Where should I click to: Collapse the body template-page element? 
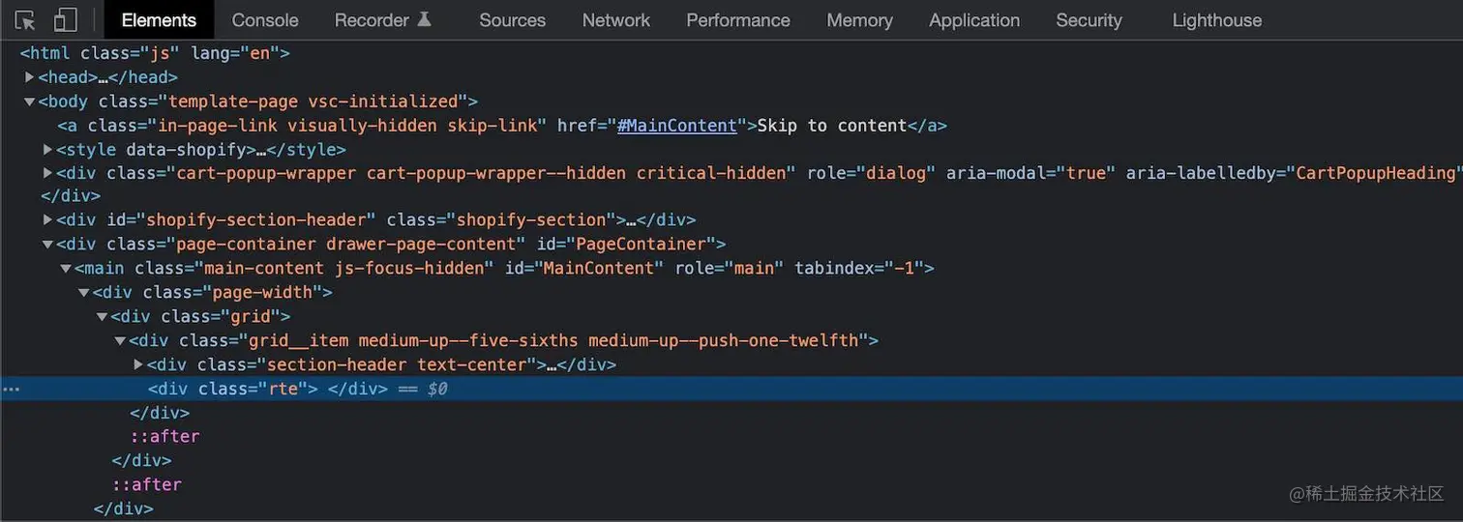click(30, 101)
